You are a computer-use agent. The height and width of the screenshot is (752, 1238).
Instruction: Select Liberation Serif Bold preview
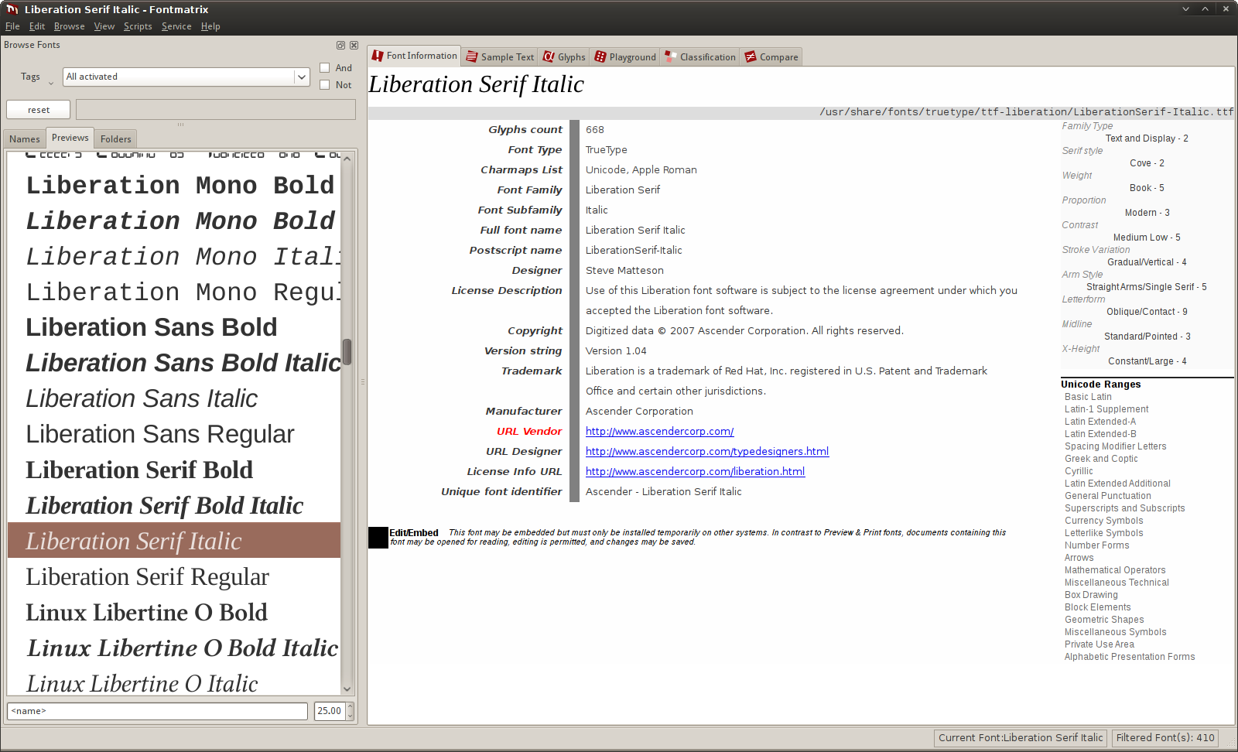174,470
